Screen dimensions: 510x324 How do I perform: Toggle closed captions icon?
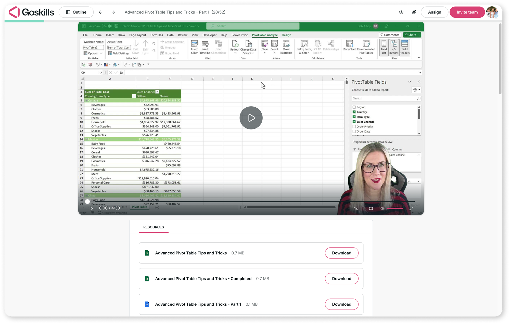371,209
